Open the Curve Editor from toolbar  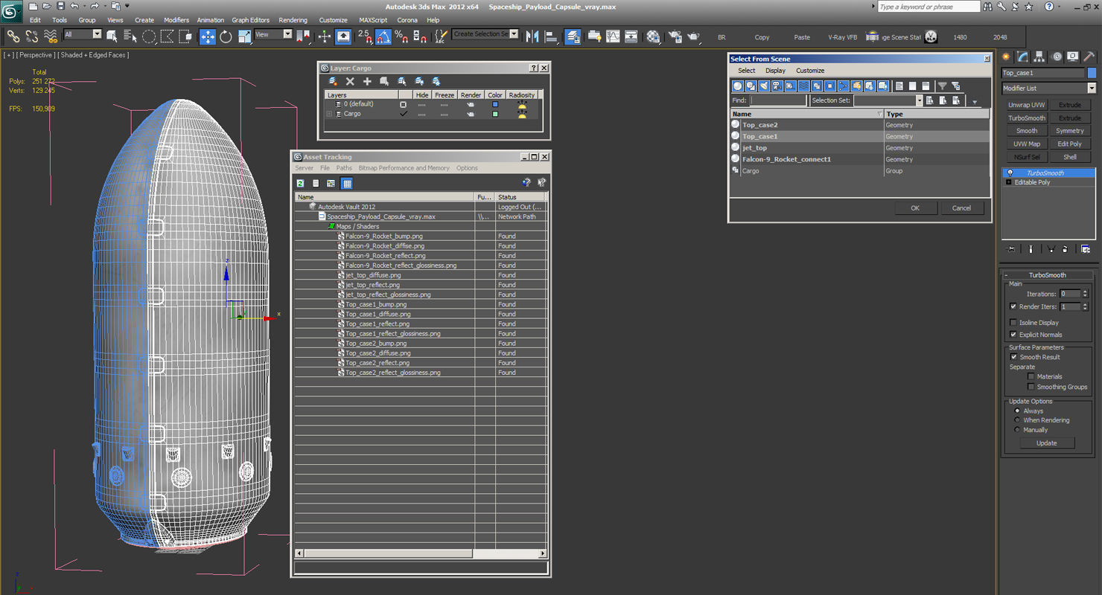613,36
